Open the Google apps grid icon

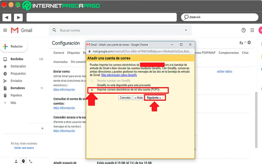(252, 30)
